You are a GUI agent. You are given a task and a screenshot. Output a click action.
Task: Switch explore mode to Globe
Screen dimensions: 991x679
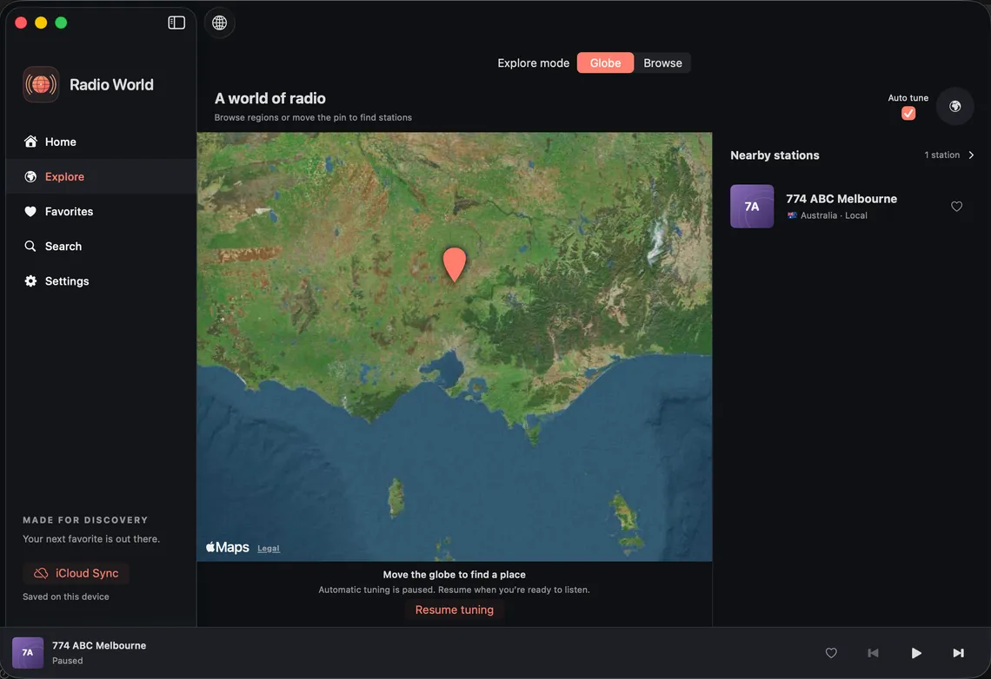tap(605, 63)
